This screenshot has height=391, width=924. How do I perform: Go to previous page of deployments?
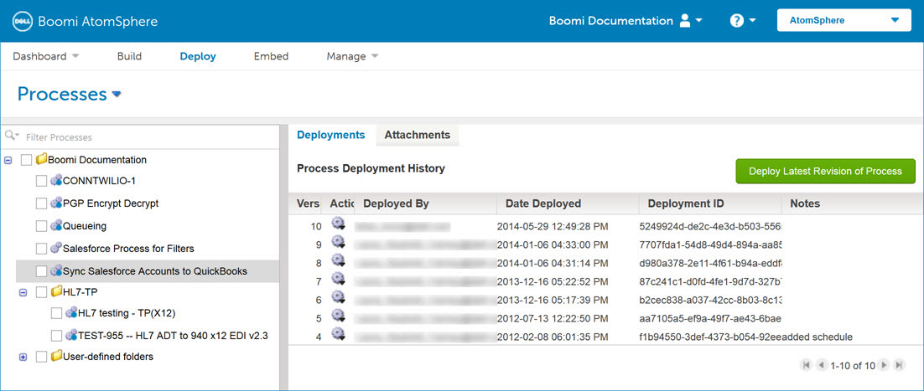pyautogui.click(x=822, y=365)
